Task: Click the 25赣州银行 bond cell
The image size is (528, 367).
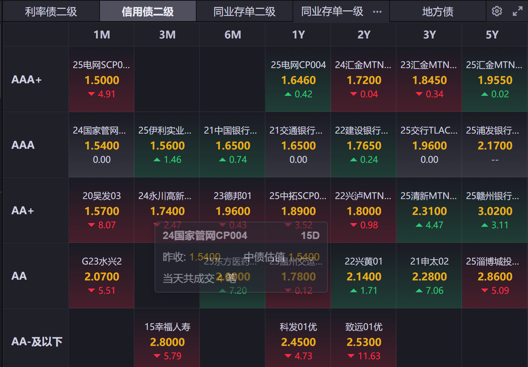Action: click(495, 210)
